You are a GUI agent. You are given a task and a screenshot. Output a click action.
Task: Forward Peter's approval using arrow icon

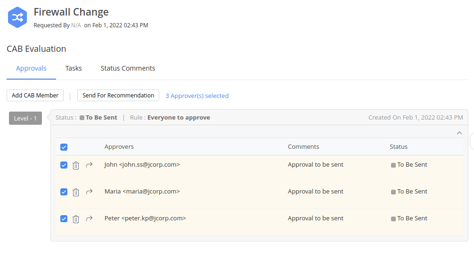(89, 218)
